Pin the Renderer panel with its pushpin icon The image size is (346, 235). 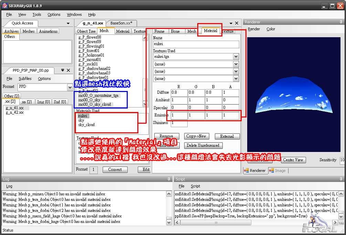click(341, 22)
